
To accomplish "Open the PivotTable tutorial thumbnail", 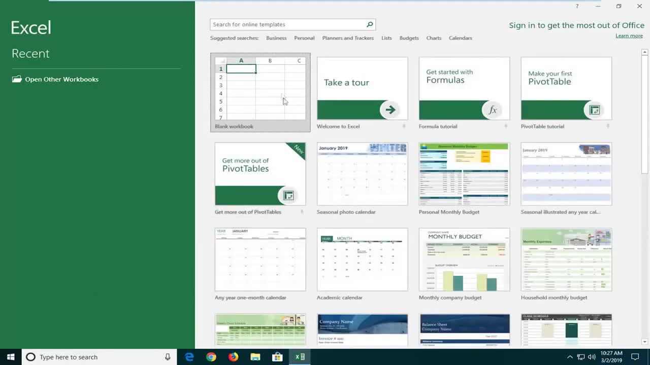I will (x=566, y=88).
